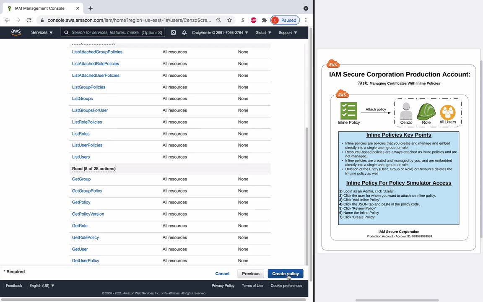Open the Feedback link
This screenshot has height=302, width=483.
[14, 286]
